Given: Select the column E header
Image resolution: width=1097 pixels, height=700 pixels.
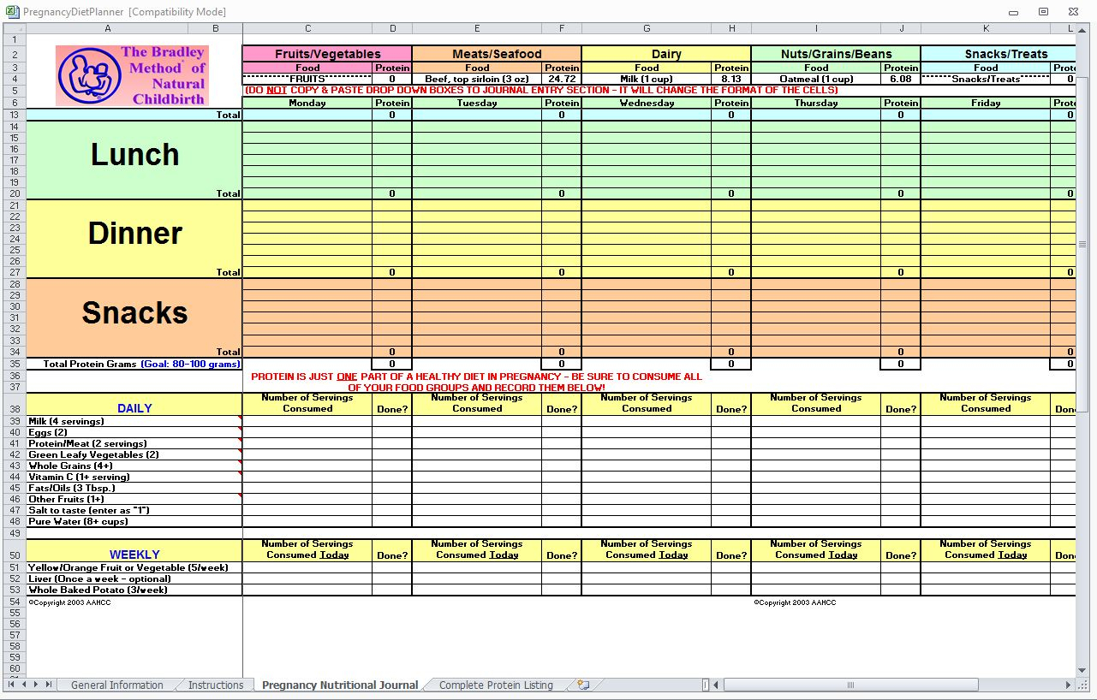Looking at the screenshot, I should pyautogui.click(x=477, y=28).
